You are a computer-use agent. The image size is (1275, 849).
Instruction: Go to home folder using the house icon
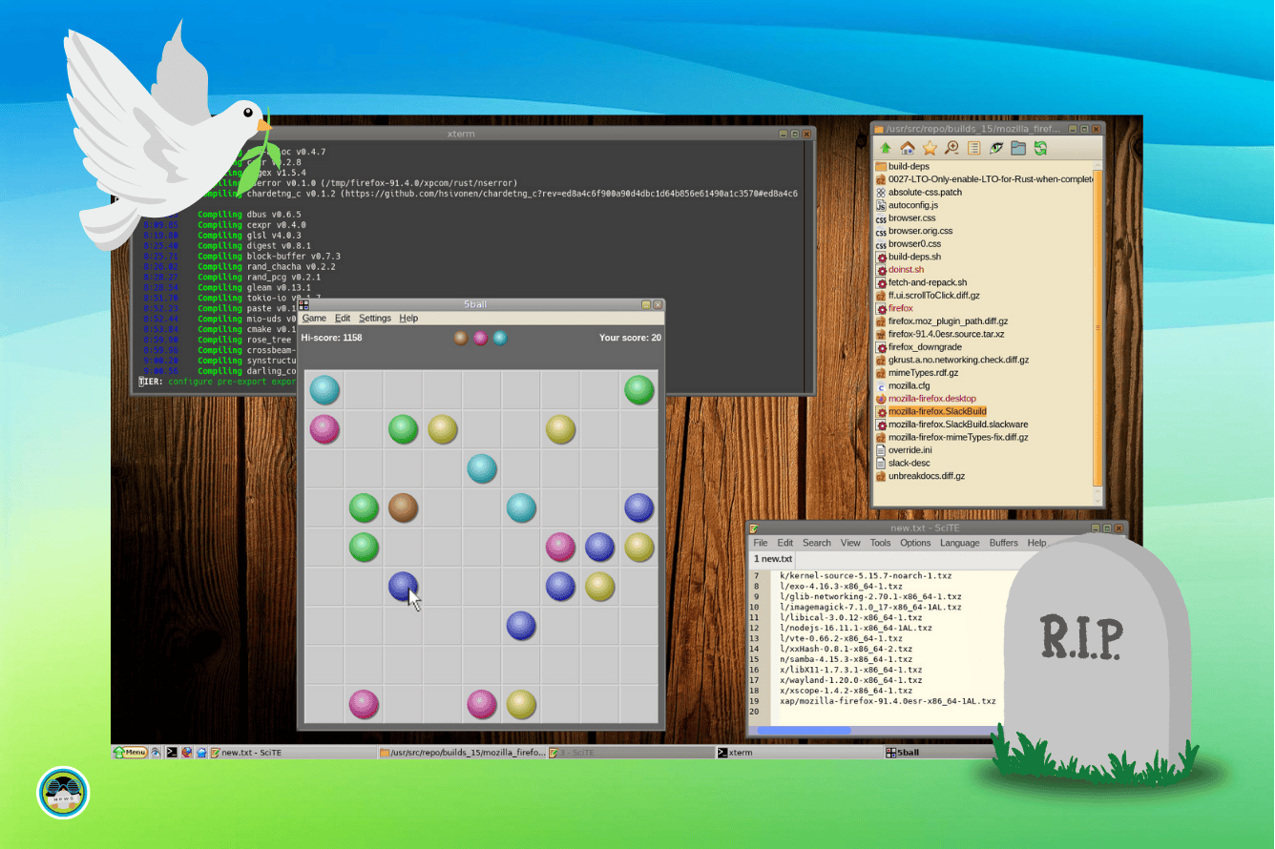[908, 148]
